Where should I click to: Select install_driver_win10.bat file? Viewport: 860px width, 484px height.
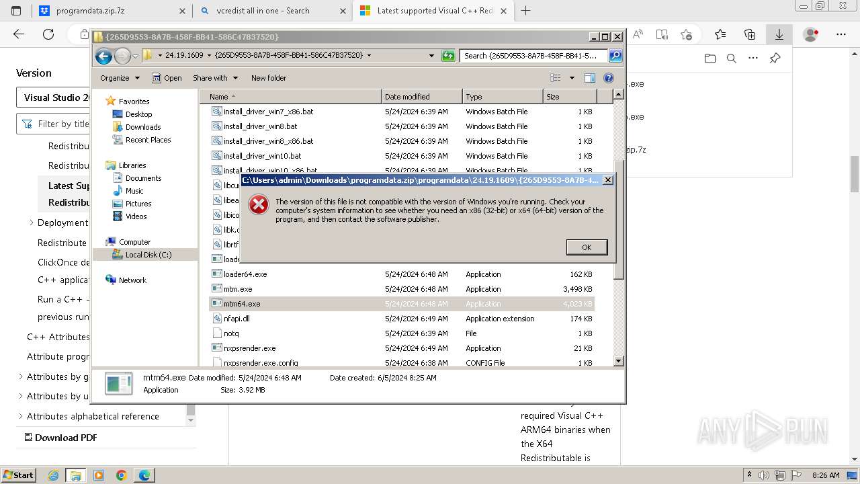click(262, 156)
